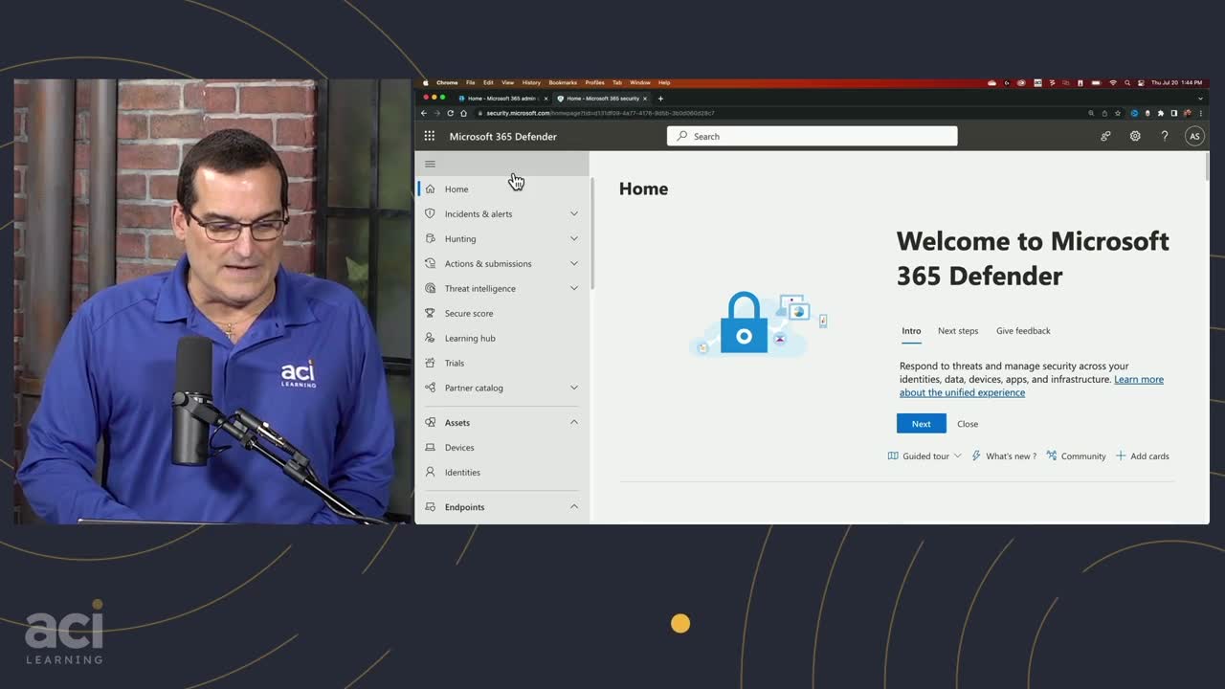Expand Partner catalog chevron
This screenshot has height=689, width=1225.
click(x=574, y=388)
